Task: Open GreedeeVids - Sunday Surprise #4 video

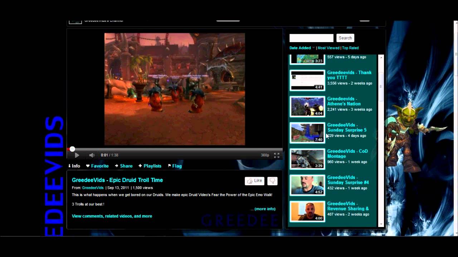Action: coord(348,180)
